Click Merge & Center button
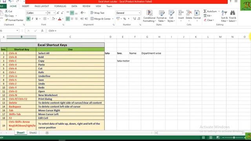This screenshot has height=141, width=251. [x=101, y=19]
